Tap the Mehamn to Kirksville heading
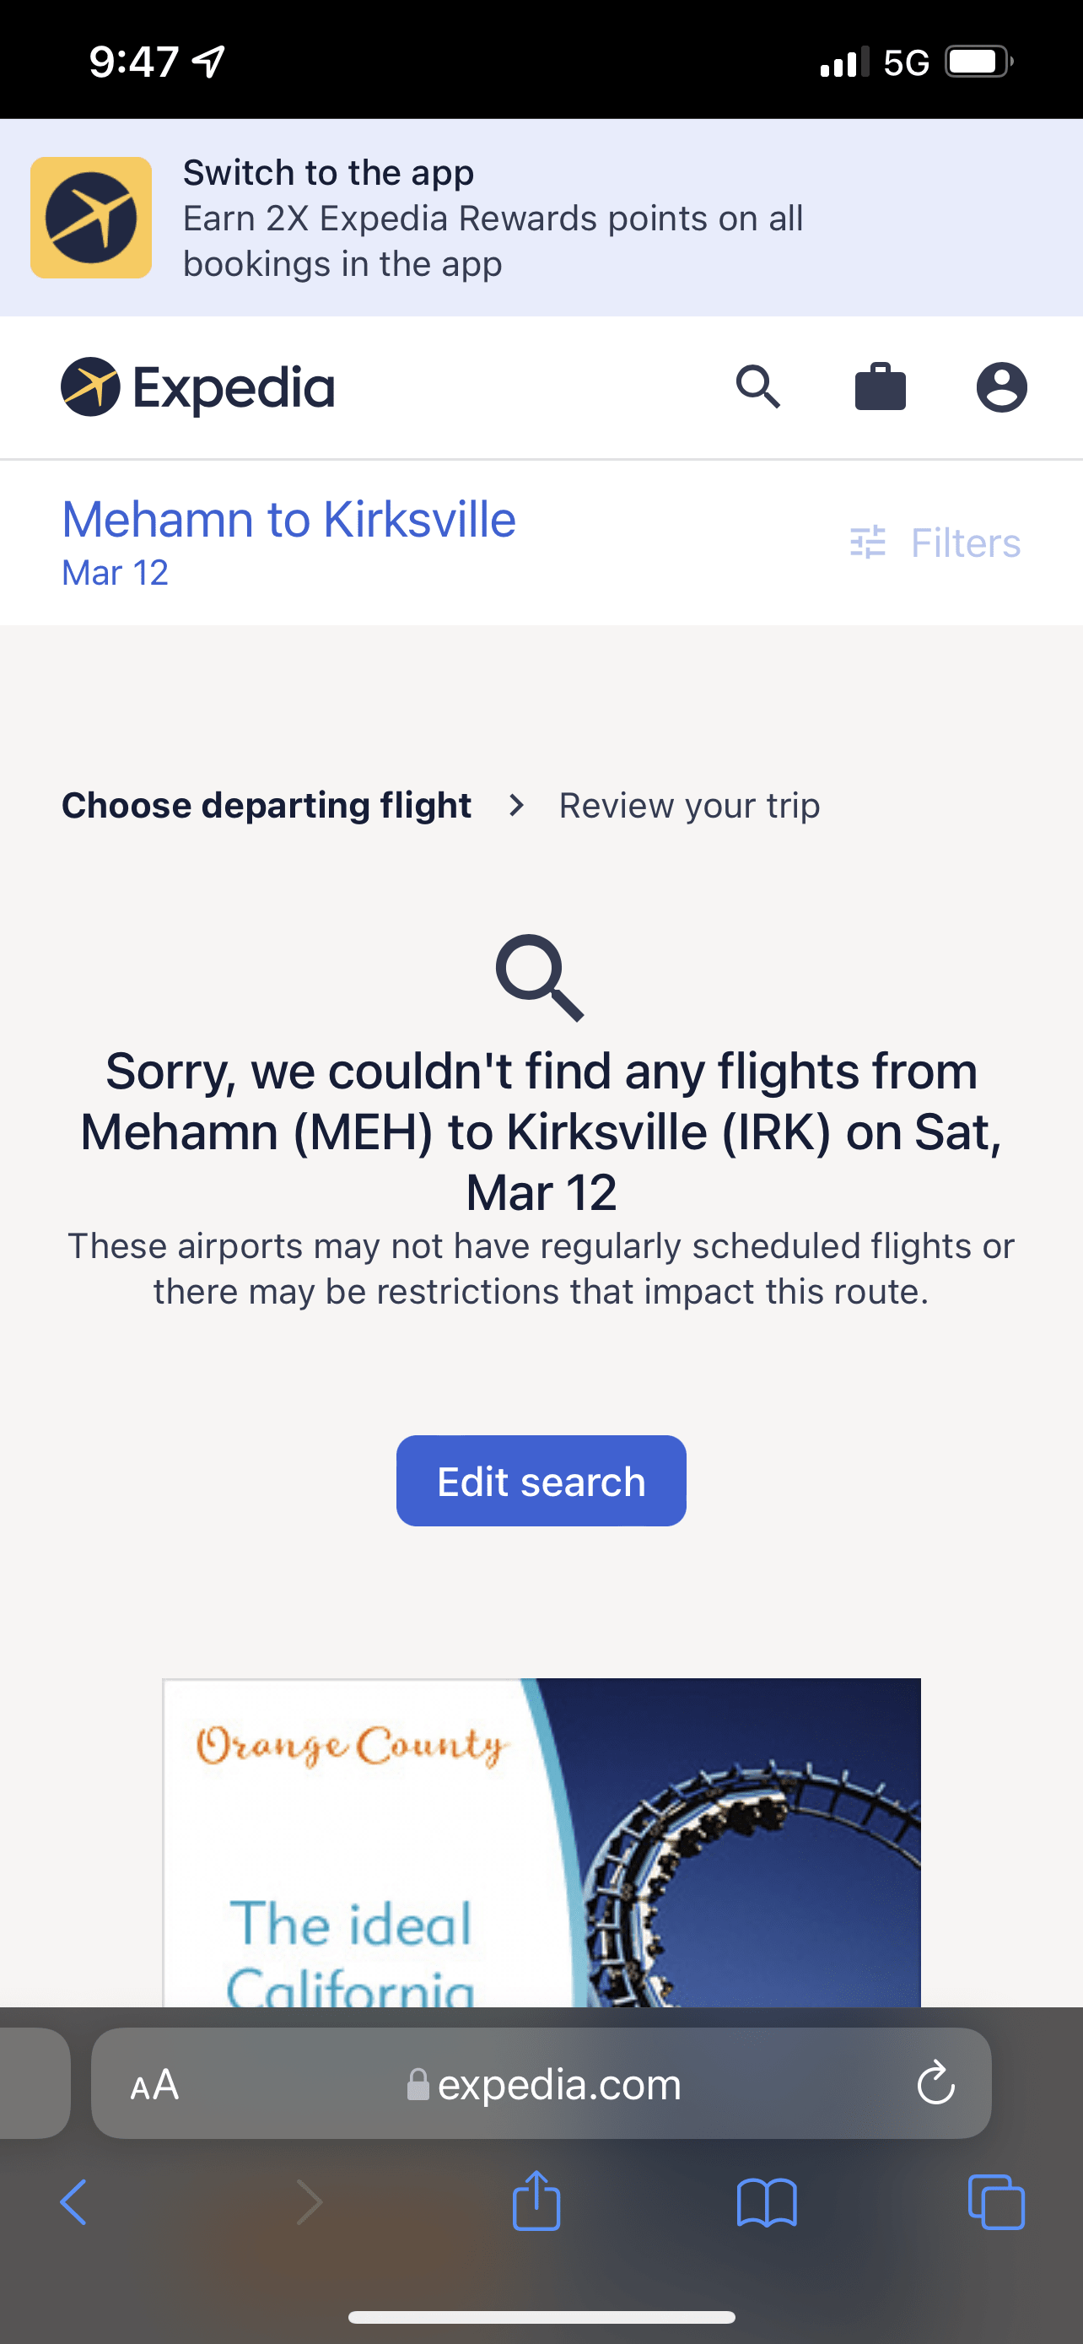The width and height of the screenshot is (1083, 2344). click(x=288, y=521)
